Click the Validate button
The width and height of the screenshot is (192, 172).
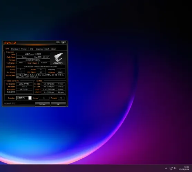tap(42, 104)
